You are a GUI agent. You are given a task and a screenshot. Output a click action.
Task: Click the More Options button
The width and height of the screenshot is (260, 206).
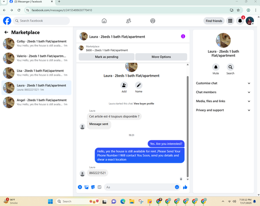coord(161,57)
